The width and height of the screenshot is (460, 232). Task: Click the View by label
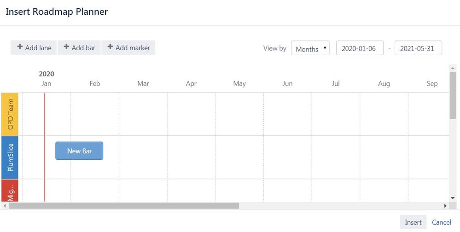274,48
